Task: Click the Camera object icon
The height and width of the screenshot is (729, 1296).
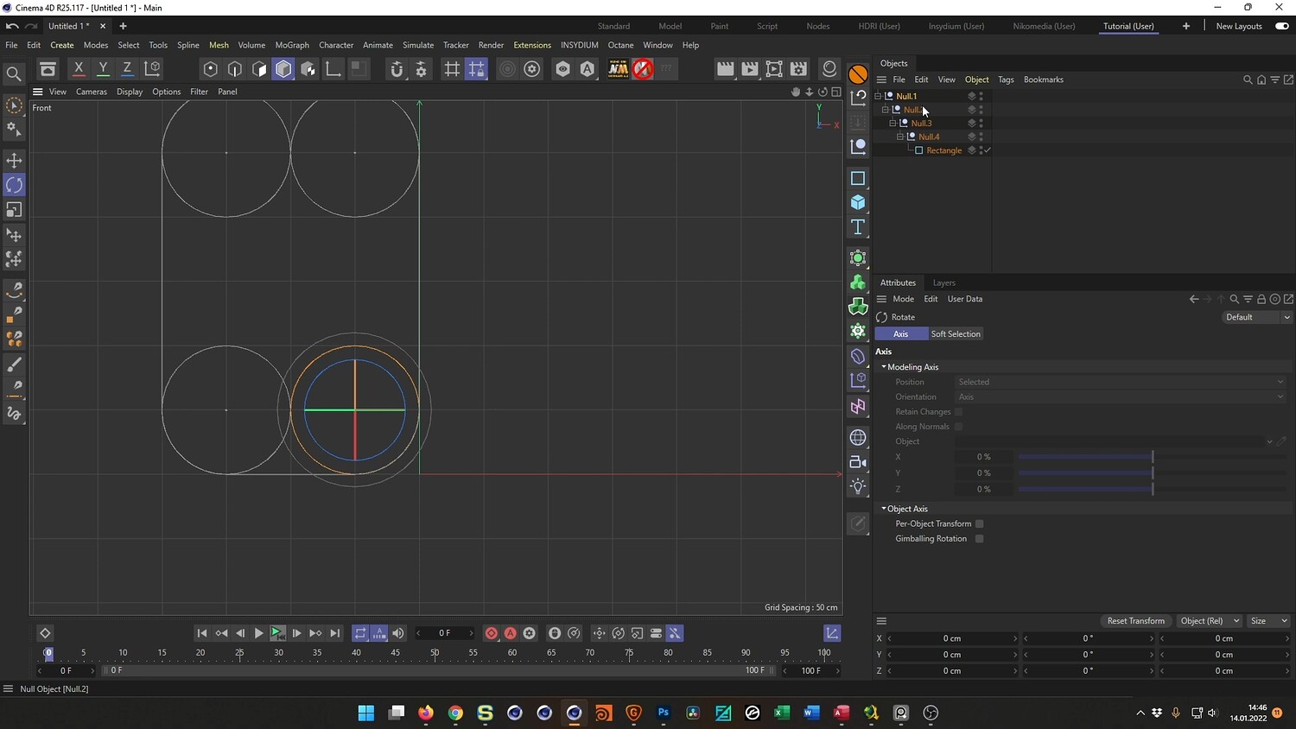Action: click(857, 462)
